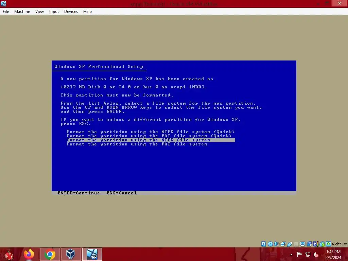Viewport: 348px width, 261px height.
Task: Close the VirtualBox VM window
Action: [x=340, y=3]
